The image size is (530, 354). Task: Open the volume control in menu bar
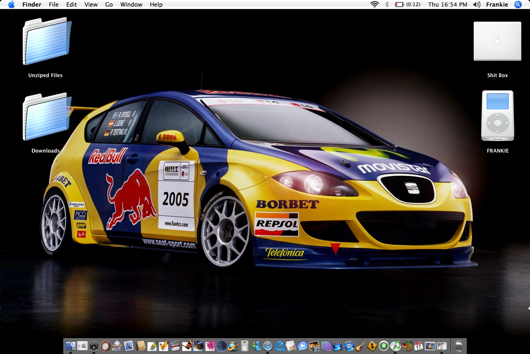coord(477,5)
